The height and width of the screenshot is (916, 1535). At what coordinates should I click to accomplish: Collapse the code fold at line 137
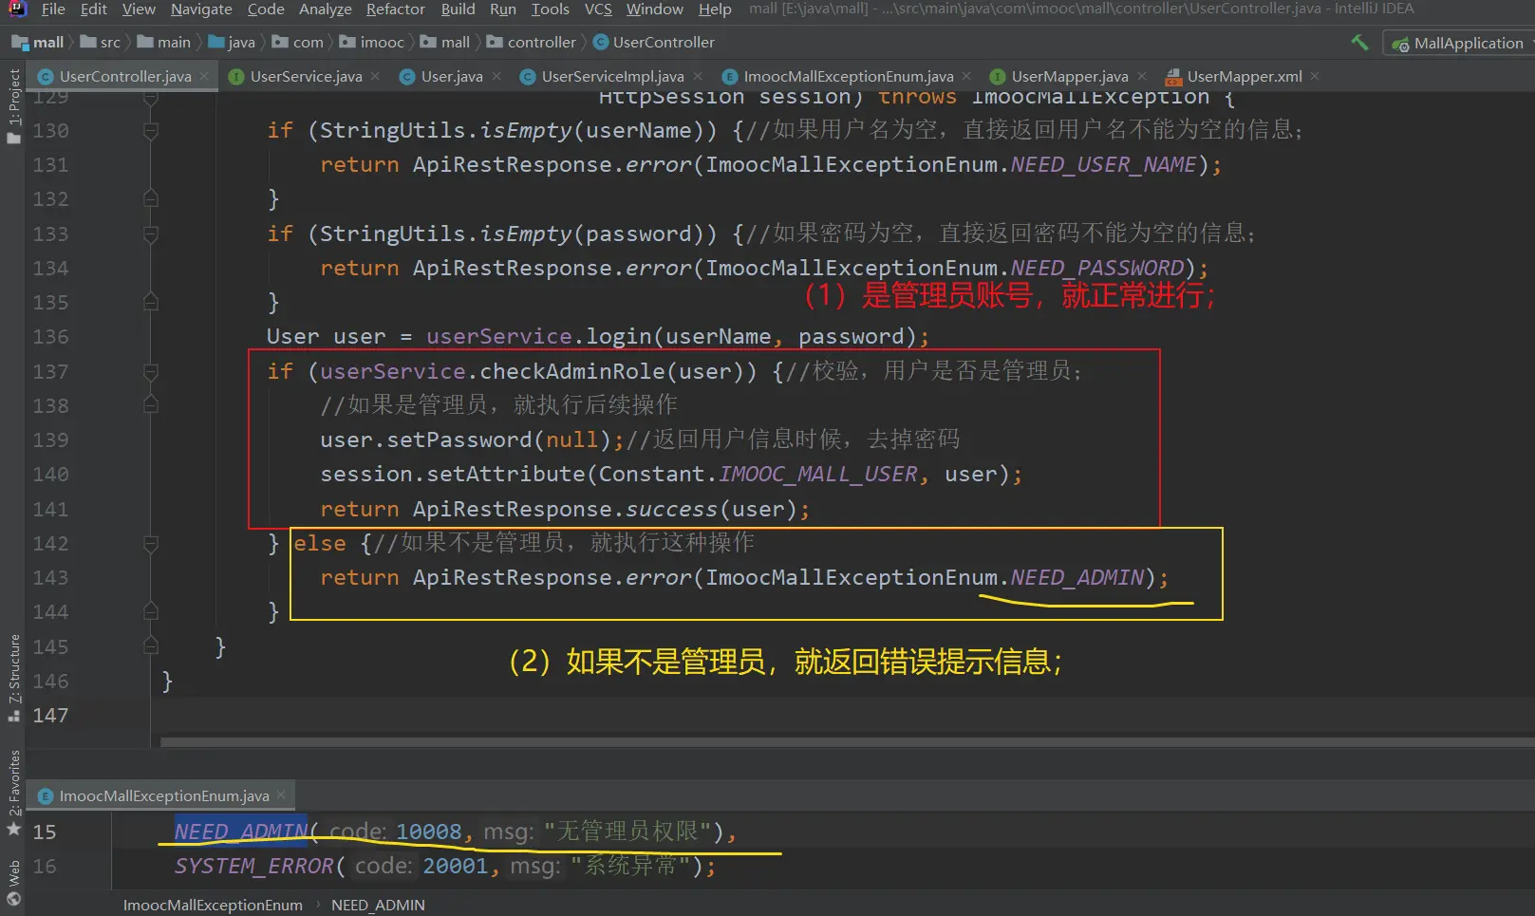(x=150, y=371)
